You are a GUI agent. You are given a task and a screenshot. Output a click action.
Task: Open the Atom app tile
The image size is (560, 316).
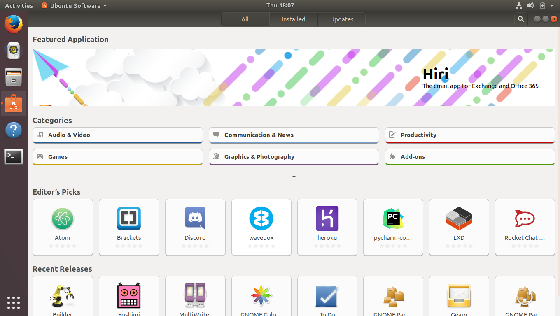(63, 227)
